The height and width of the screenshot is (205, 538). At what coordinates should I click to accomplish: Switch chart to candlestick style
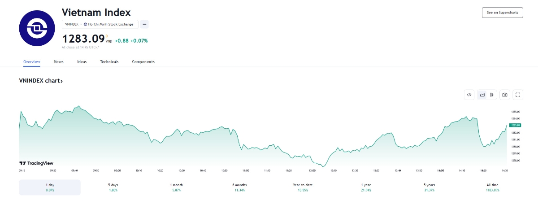coord(492,95)
